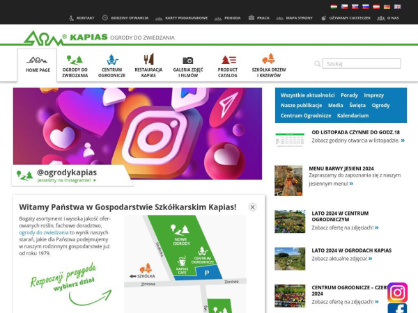
Task: Switch to English via UK flag
Action: 398,7
